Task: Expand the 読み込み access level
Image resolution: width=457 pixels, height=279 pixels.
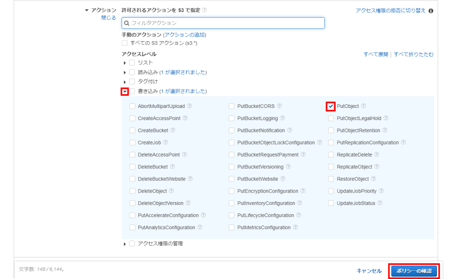Action: (125, 73)
